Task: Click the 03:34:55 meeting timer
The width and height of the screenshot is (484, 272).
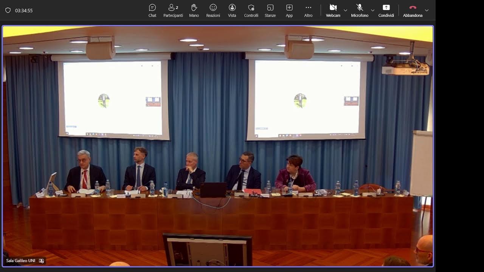Action: pyautogui.click(x=24, y=11)
